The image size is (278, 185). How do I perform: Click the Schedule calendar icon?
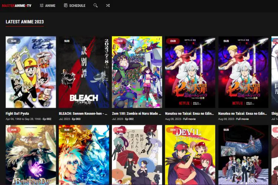(x=66, y=6)
